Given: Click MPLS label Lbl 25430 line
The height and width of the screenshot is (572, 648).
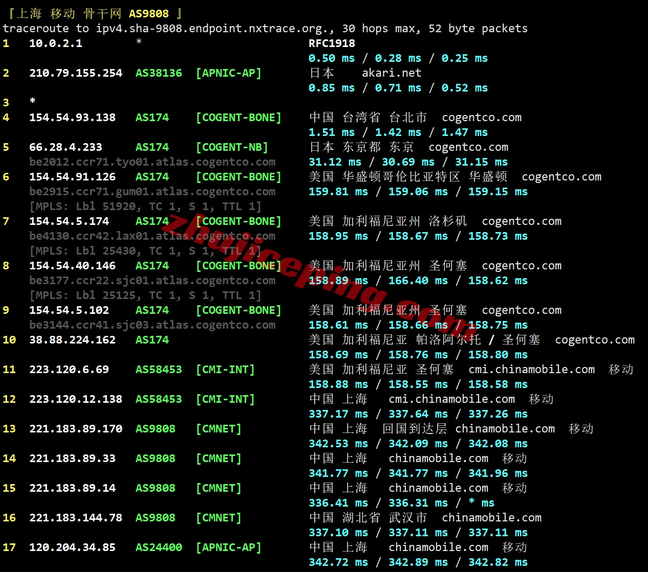Looking at the screenshot, I should pyautogui.click(x=145, y=251).
